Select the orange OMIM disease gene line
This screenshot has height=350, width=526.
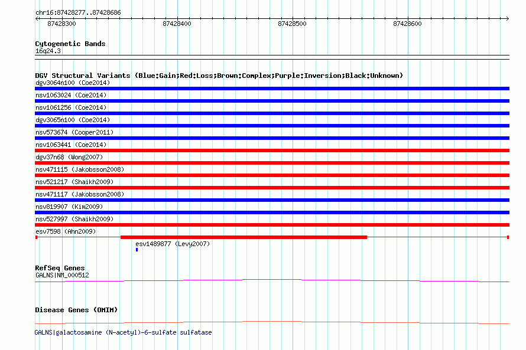pyautogui.click(x=272, y=322)
